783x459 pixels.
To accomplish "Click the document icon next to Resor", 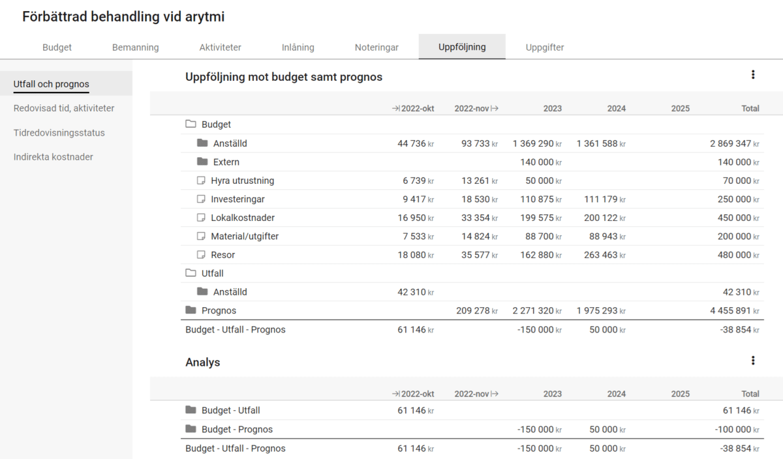I will 201,254.
